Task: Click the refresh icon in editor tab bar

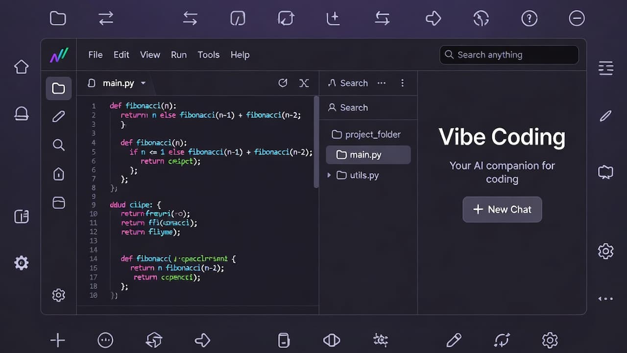Action: [x=283, y=83]
